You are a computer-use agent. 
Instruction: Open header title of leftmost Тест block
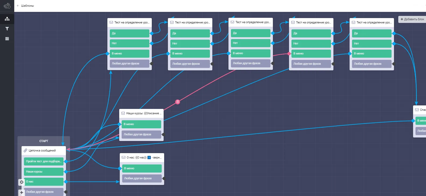pos(132,22)
